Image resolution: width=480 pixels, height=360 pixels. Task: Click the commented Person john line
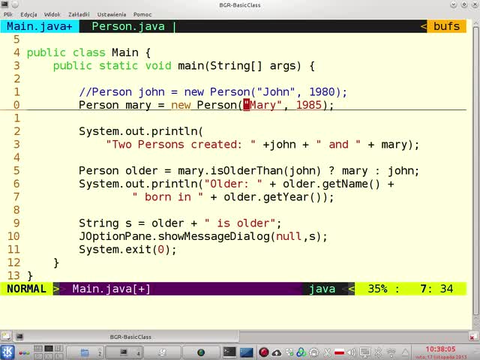coord(213,91)
